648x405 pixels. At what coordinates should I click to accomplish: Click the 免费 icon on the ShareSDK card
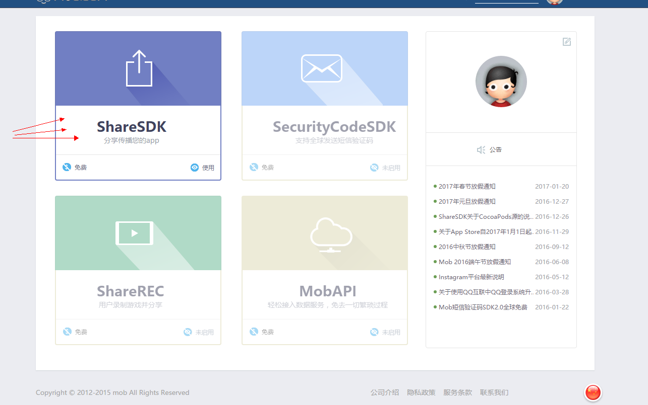[x=67, y=168]
